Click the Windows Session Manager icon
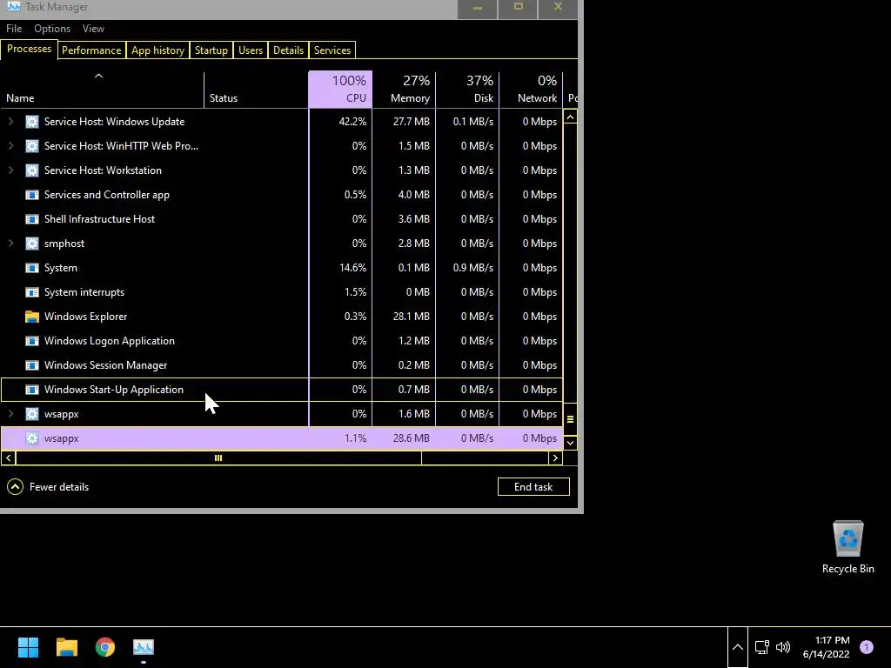The height and width of the screenshot is (668, 891). (x=32, y=365)
